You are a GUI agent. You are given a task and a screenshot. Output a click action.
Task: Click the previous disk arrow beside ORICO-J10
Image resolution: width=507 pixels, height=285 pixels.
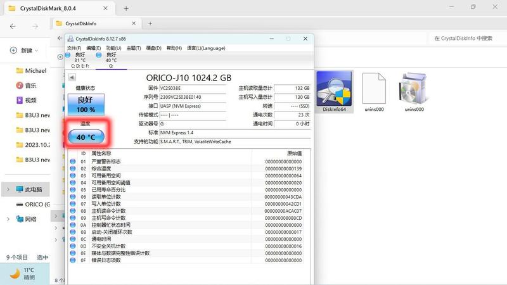(x=72, y=77)
